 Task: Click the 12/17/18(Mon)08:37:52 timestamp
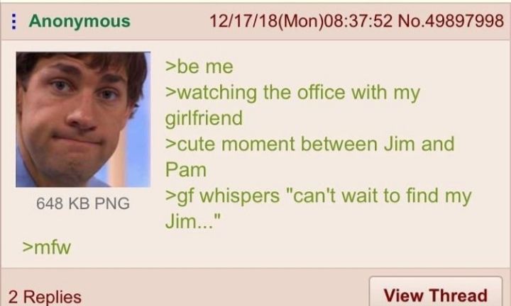click(301, 21)
